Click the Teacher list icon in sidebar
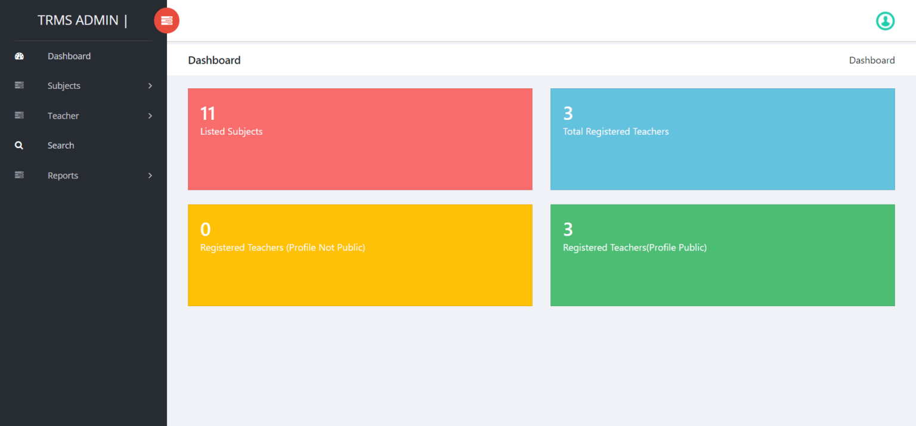The width and height of the screenshot is (916, 426). [x=19, y=115]
